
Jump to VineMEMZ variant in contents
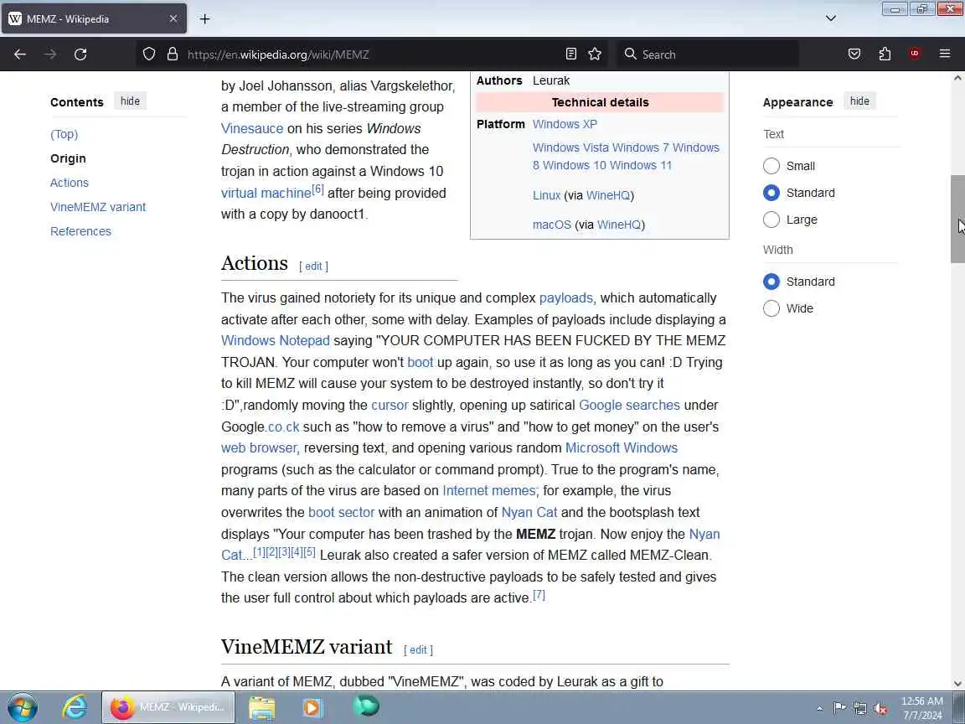(98, 207)
